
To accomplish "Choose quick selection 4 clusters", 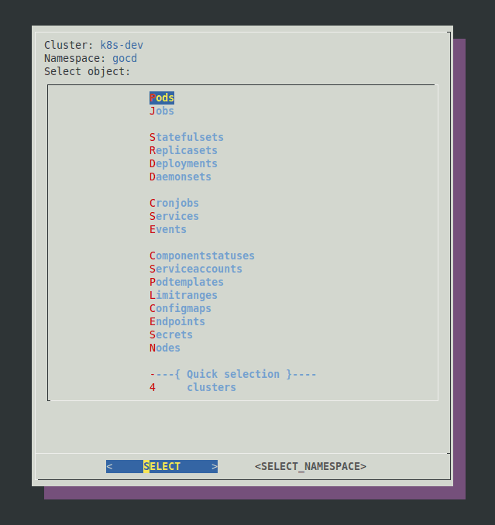I will click(x=194, y=388).
